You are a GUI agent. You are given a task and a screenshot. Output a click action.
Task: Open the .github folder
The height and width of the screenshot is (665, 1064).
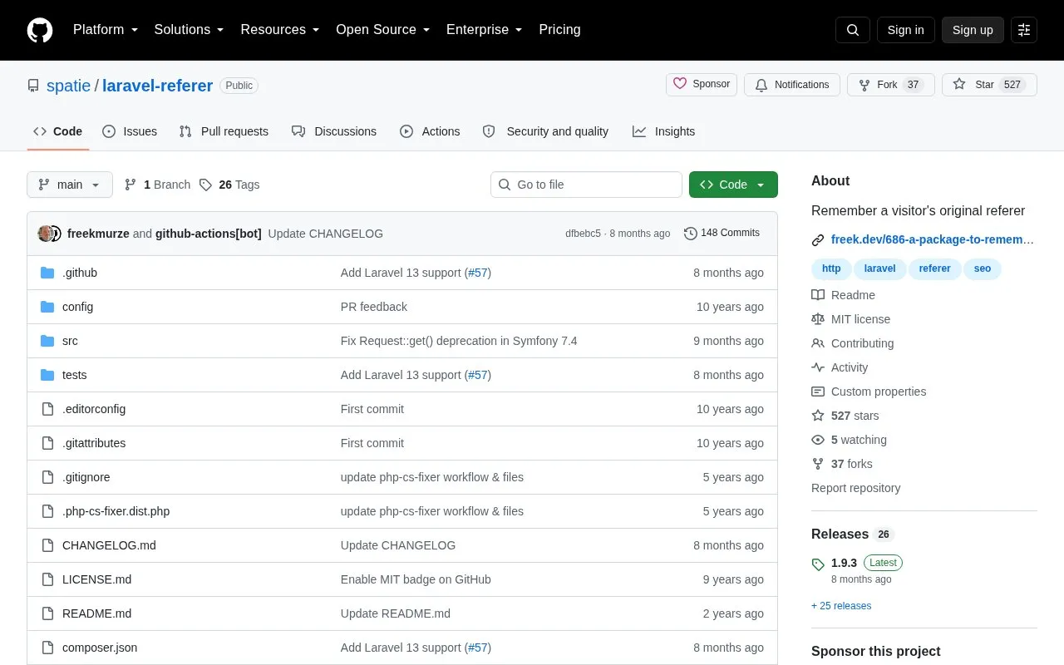coord(80,273)
